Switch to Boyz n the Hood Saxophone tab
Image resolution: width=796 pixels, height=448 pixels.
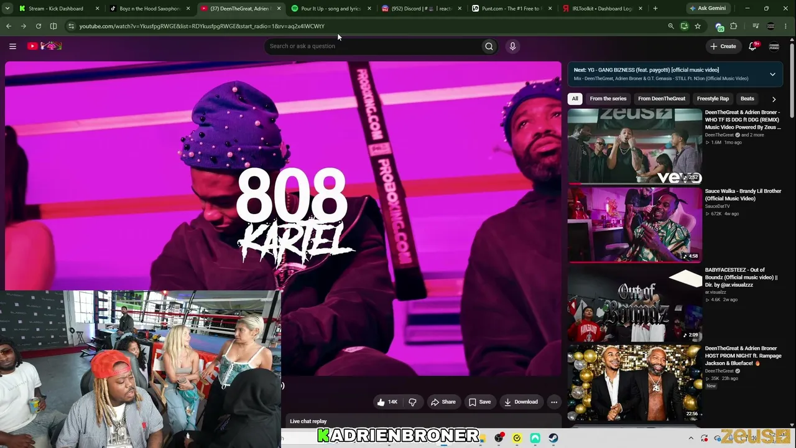(x=149, y=9)
